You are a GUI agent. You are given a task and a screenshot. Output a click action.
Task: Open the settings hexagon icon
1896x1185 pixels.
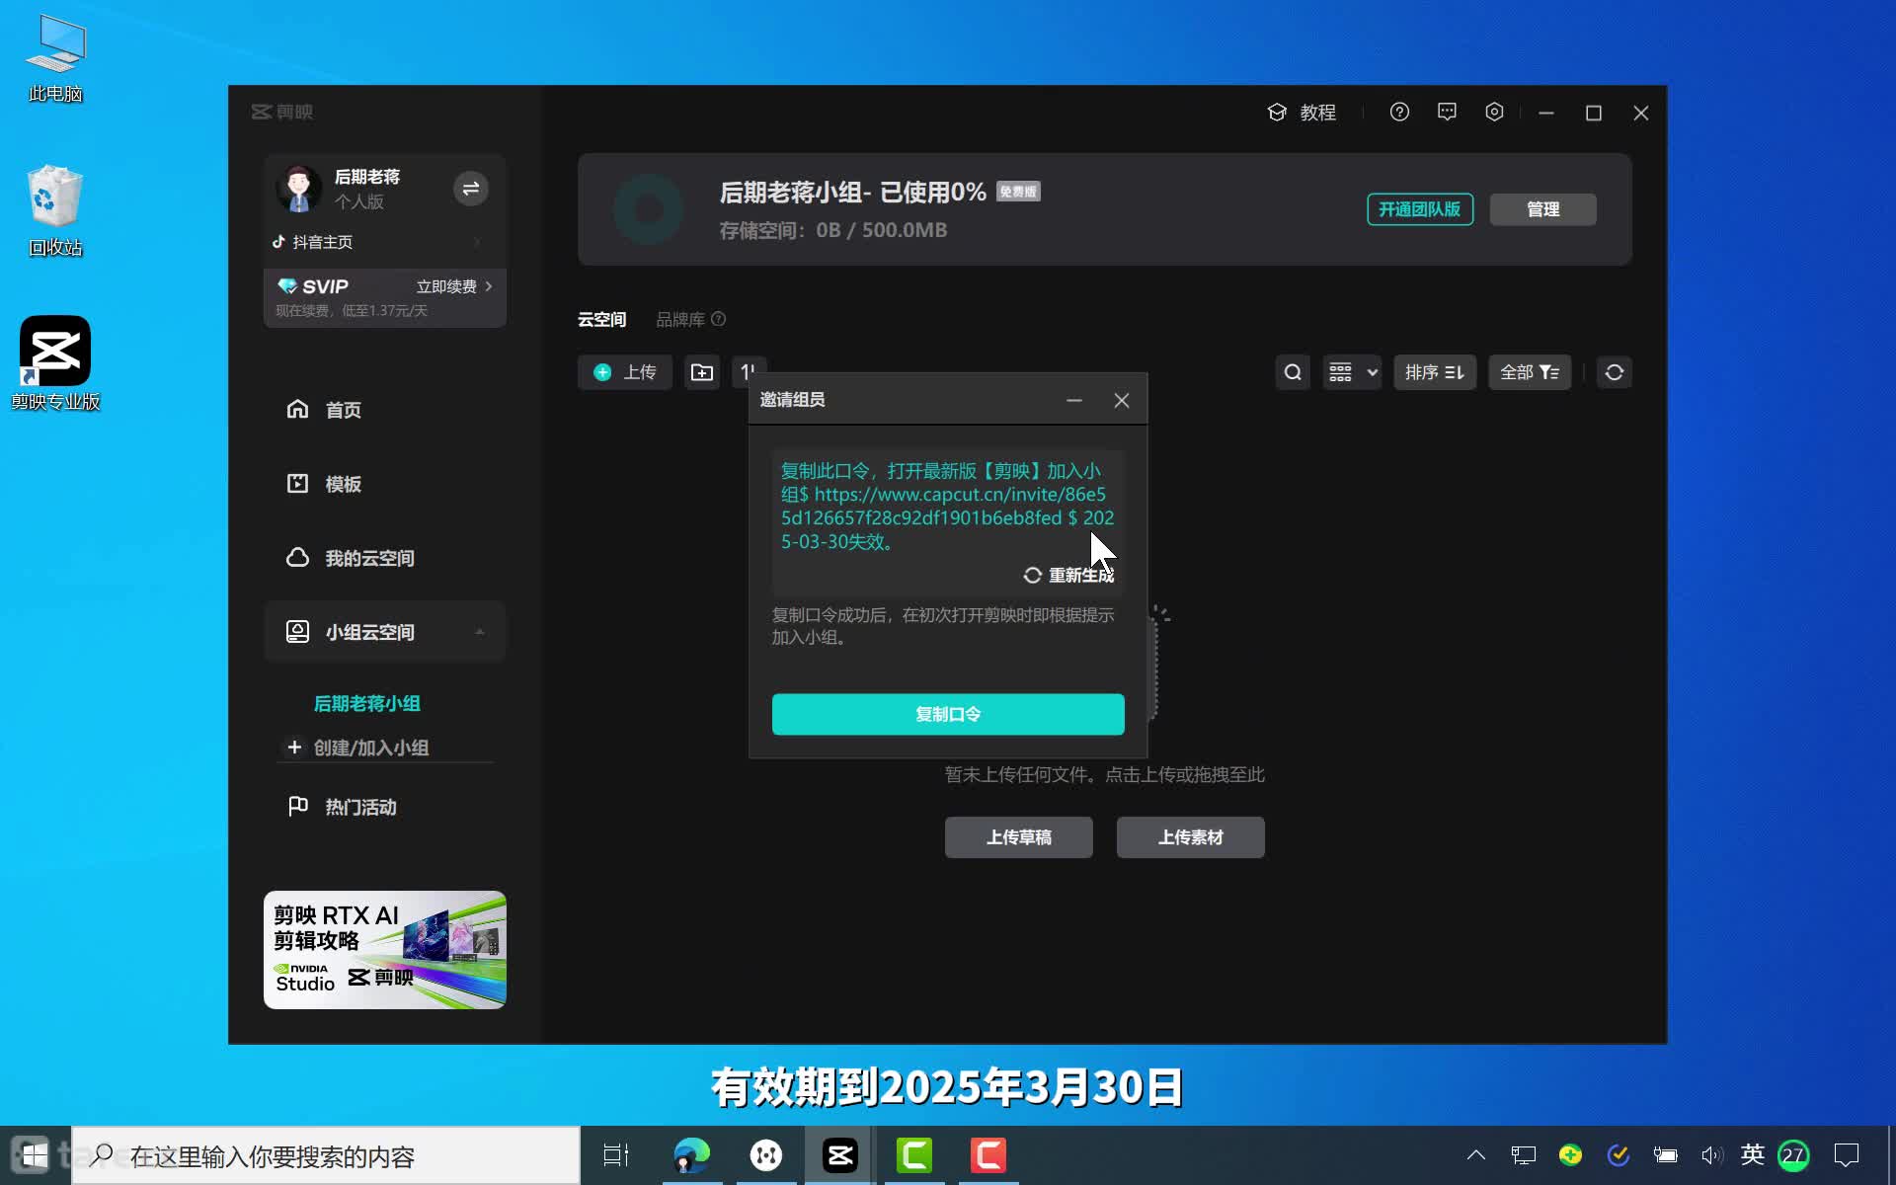click(1494, 112)
